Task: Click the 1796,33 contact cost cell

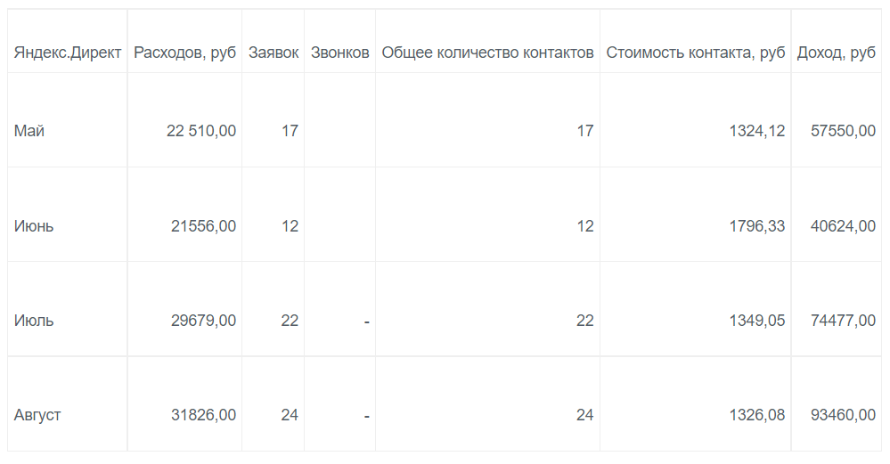Action: pos(757,226)
